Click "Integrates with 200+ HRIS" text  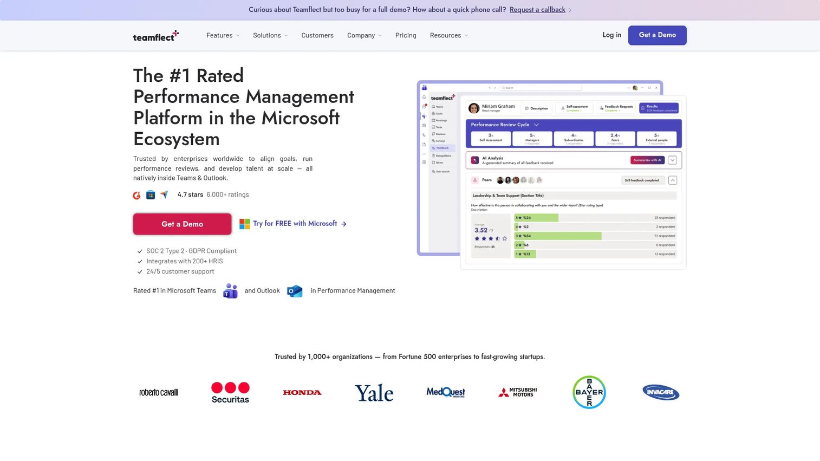[185, 262]
